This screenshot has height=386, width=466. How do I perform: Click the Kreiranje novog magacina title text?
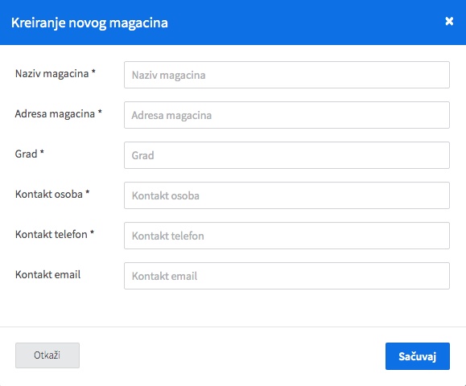tap(89, 23)
